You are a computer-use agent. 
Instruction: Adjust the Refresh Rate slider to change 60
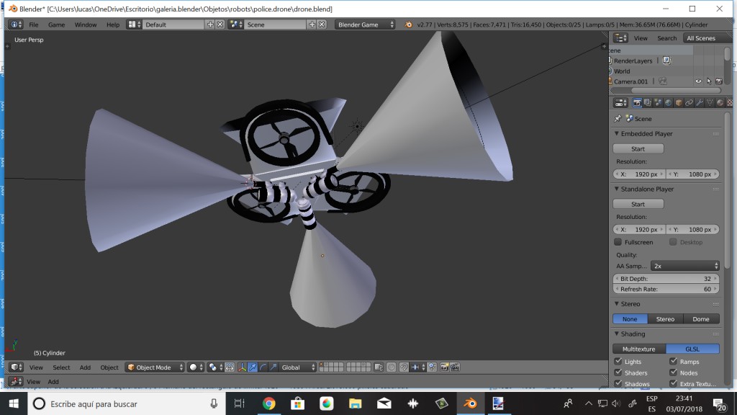click(666, 288)
